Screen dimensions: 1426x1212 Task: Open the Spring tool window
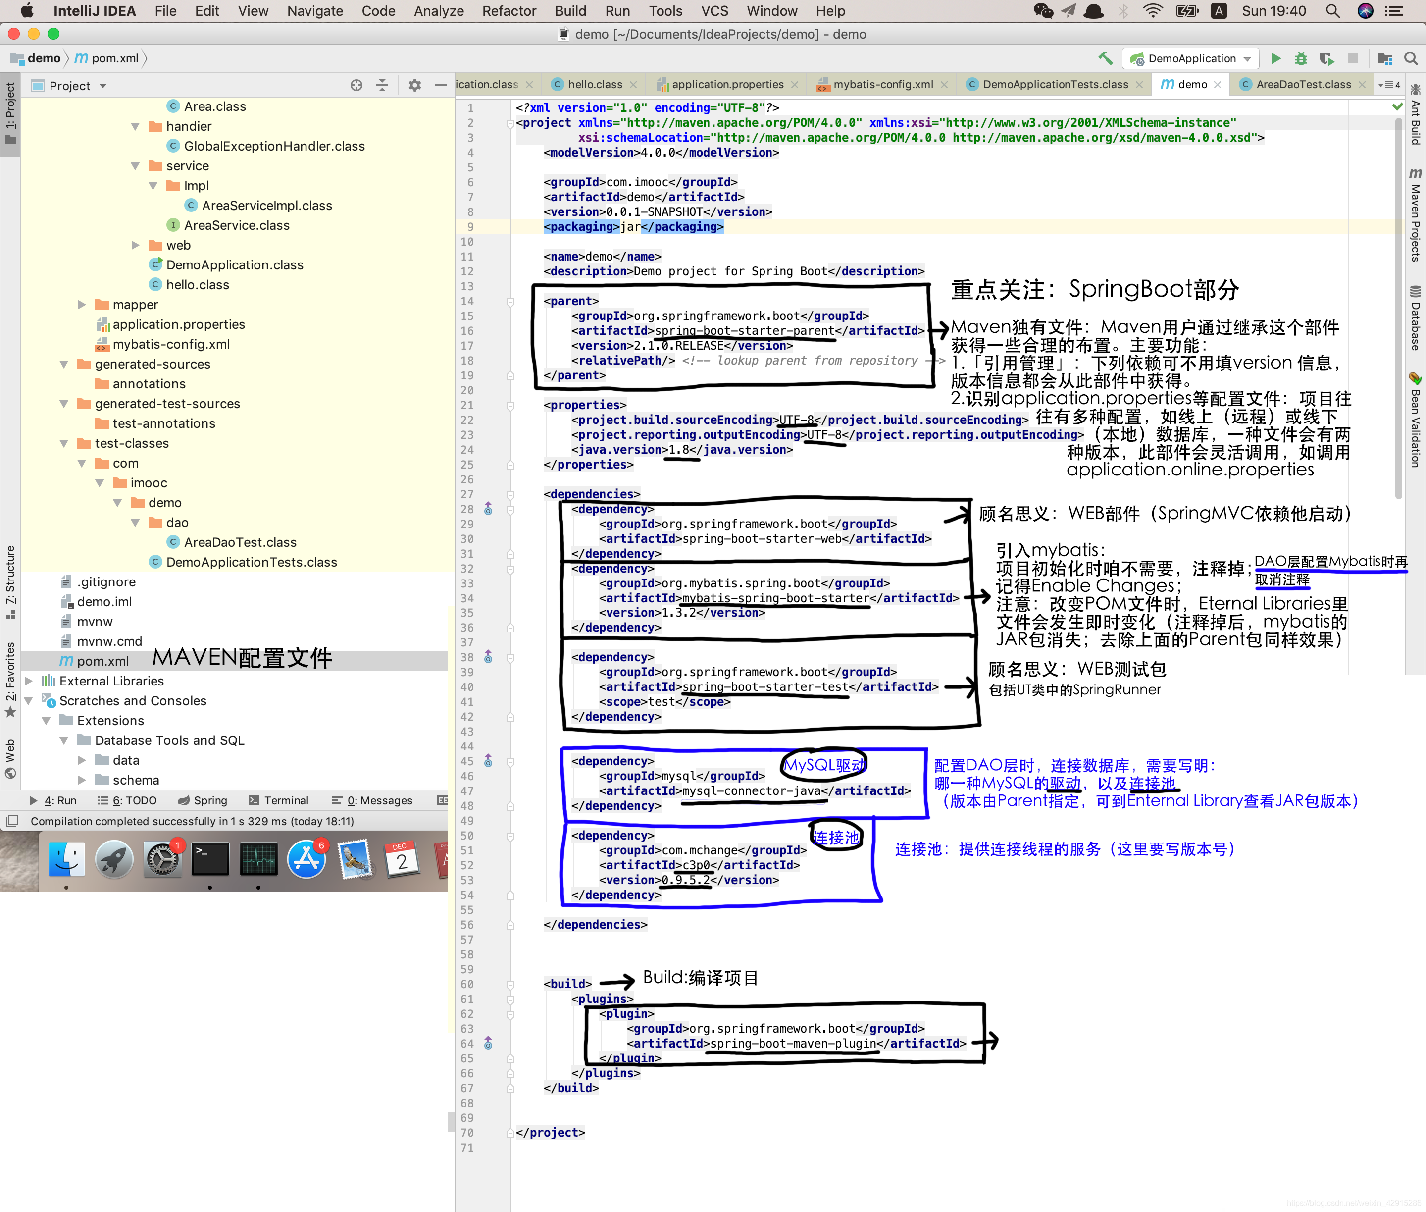point(203,800)
